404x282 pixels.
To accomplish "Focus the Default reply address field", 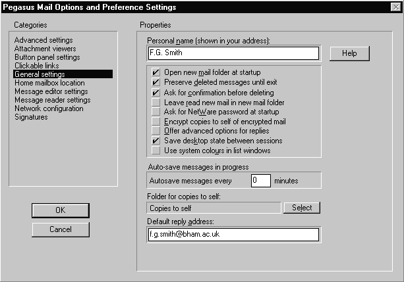I will coord(234,235).
